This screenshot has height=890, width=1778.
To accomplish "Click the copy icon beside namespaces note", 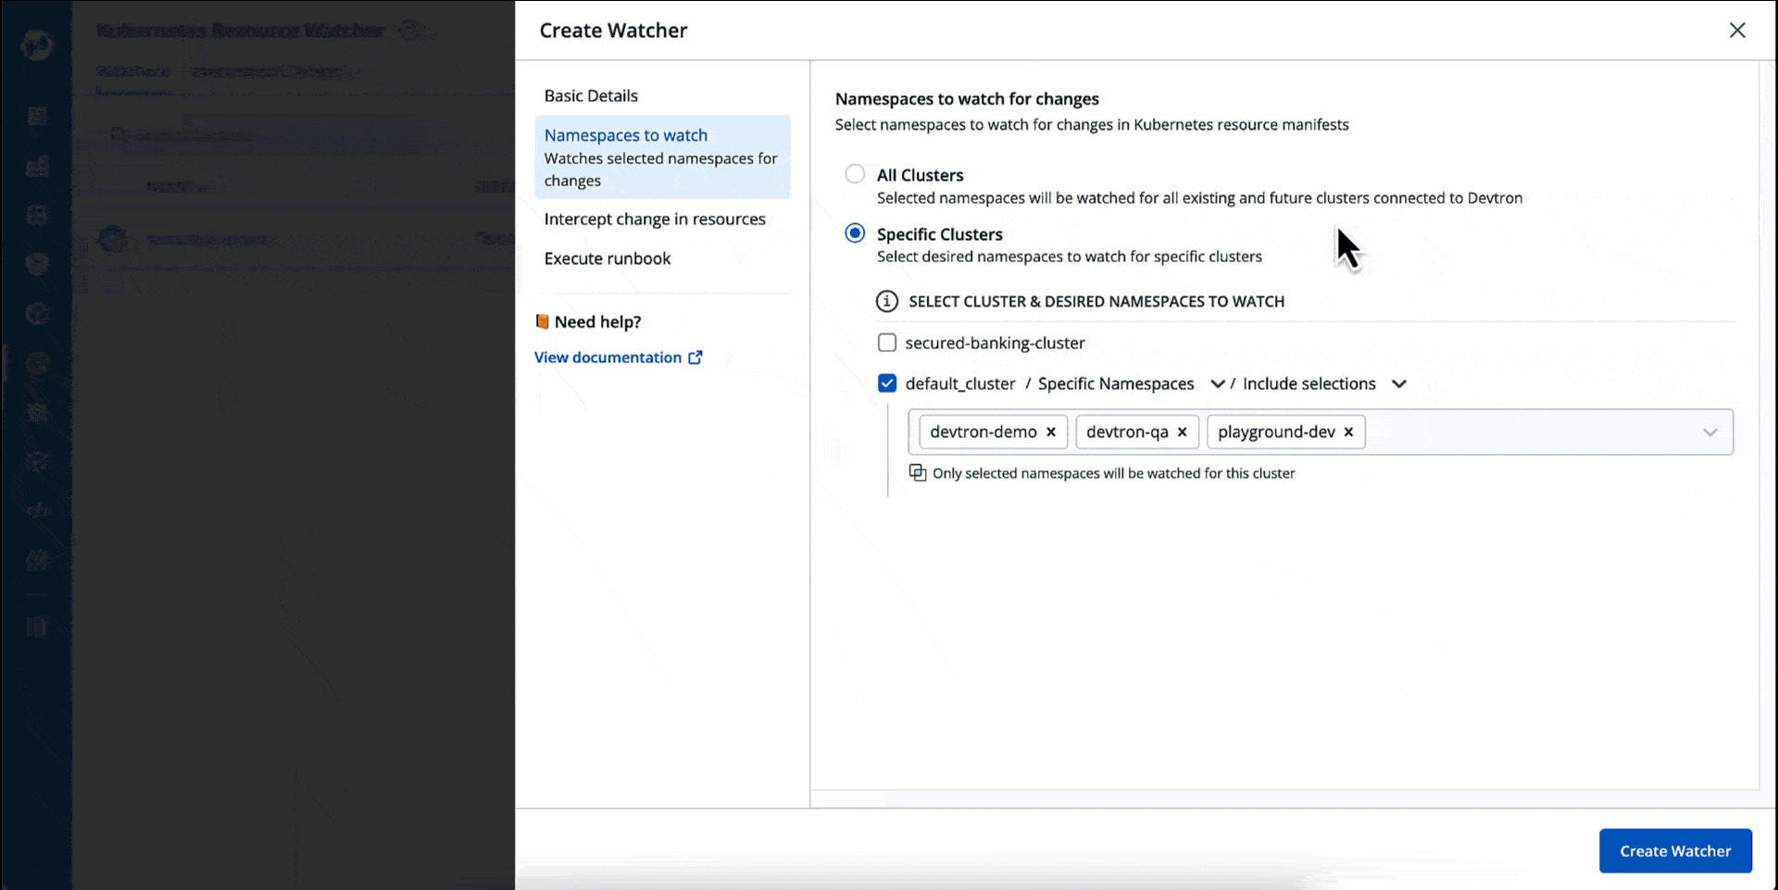I will click(918, 473).
